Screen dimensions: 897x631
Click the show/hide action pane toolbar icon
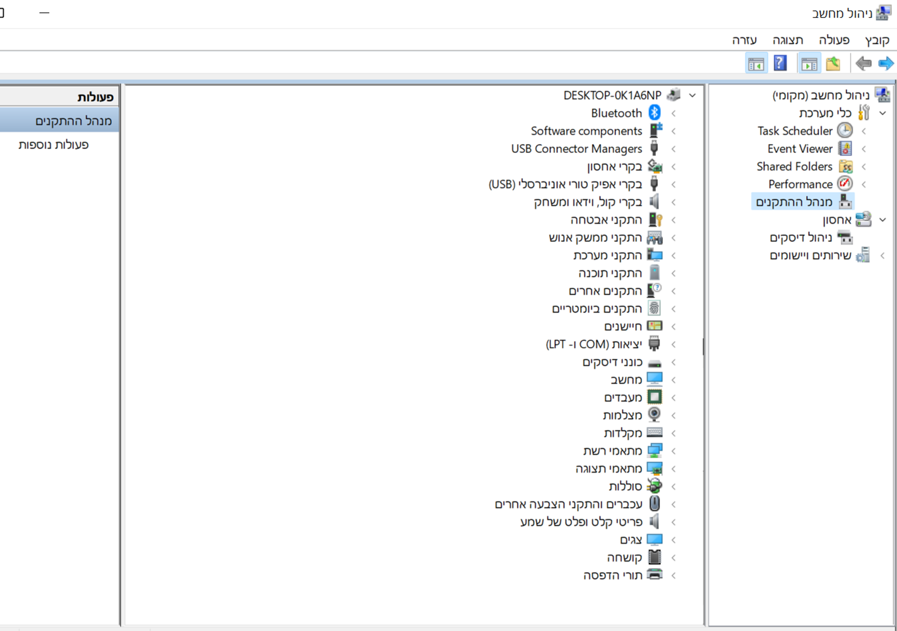pyautogui.click(x=756, y=63)
